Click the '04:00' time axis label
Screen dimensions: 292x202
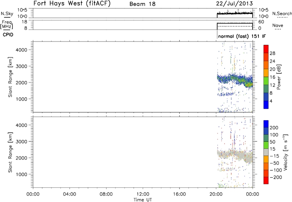(69, 194)
